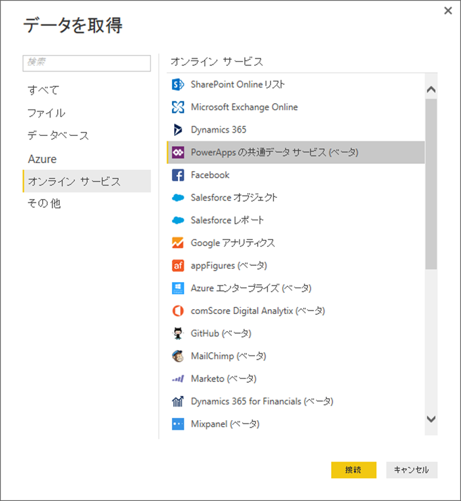Click the cloud icon beside Salesforce オブジェクト
Screen dimensions: 461x501
pos(177,198)
